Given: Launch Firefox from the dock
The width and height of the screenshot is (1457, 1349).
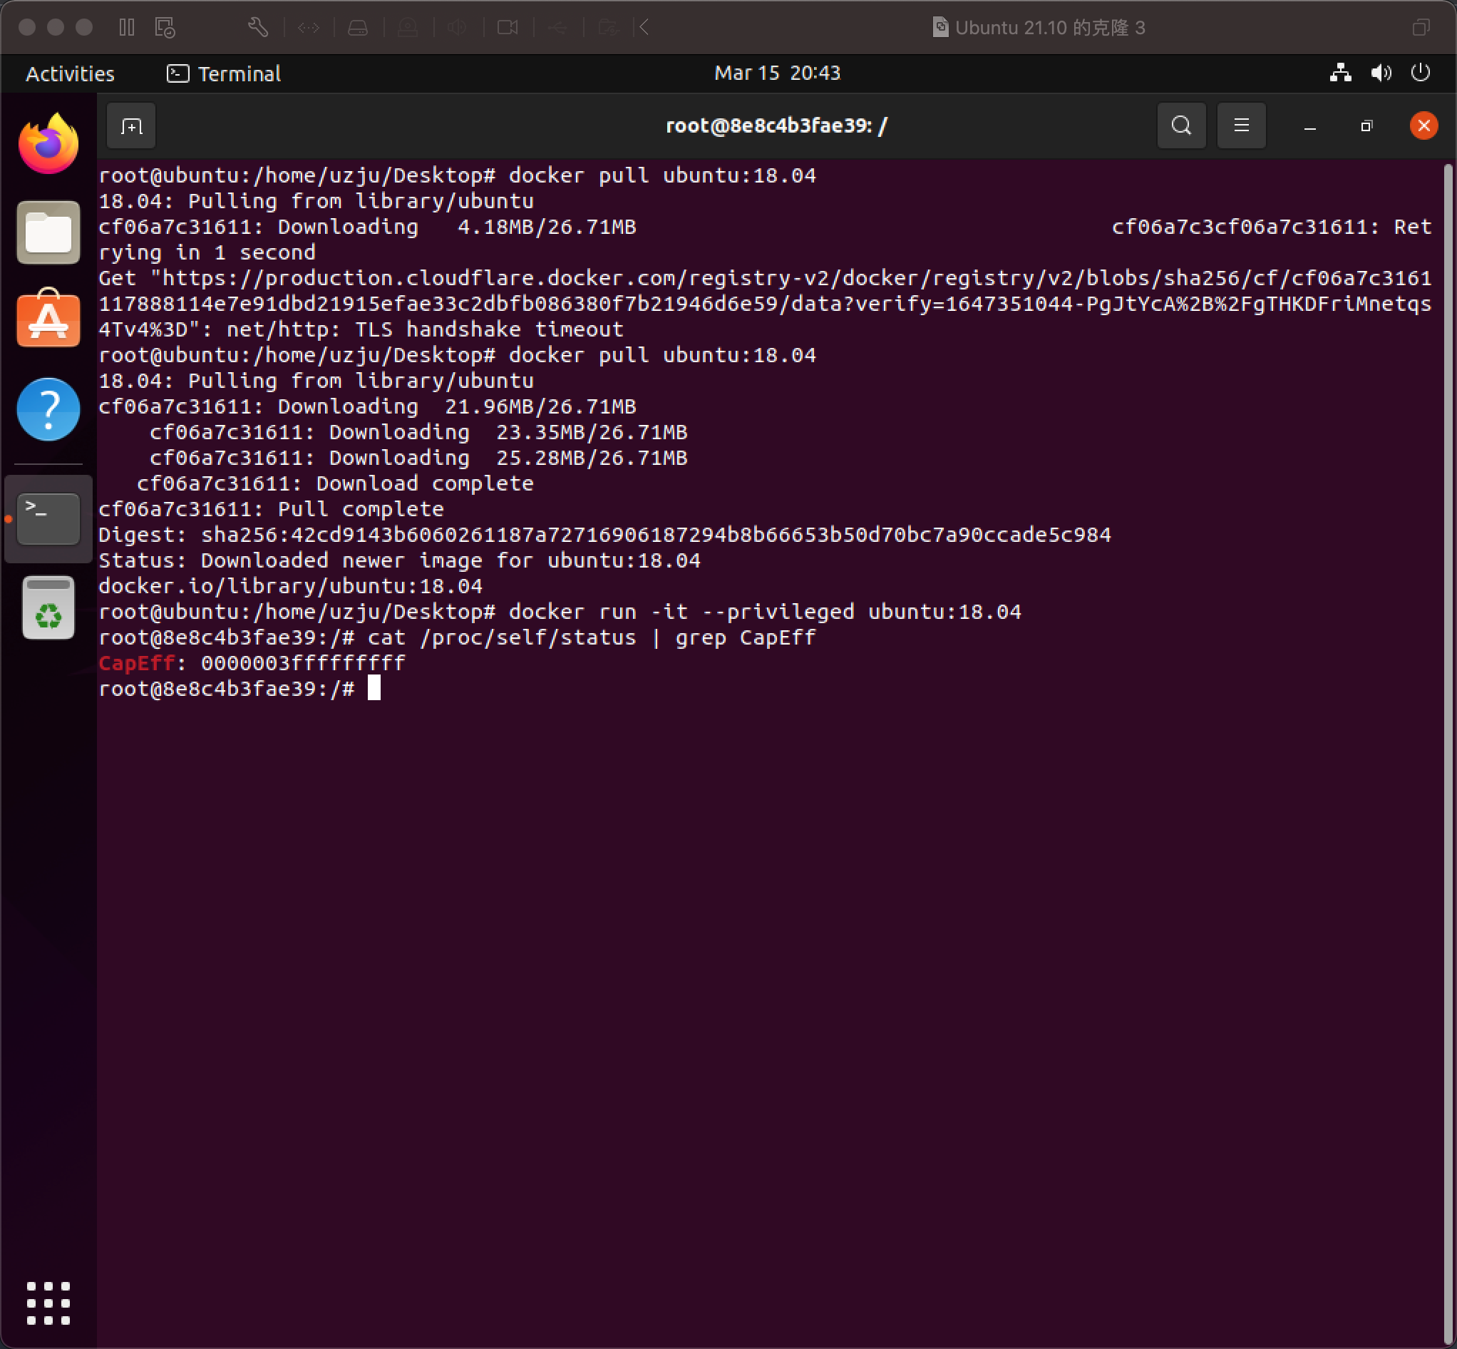Looking at the screenshot, I should [48, 144].
